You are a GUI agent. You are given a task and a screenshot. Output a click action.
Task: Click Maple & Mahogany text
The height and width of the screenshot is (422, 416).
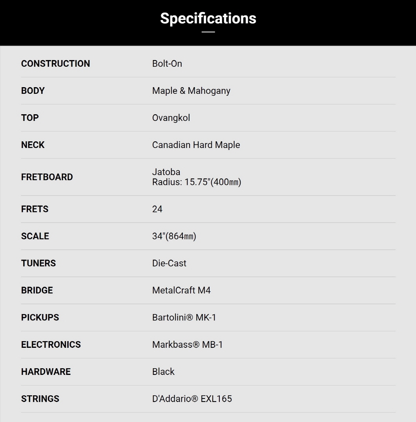(x=191, y=91)
